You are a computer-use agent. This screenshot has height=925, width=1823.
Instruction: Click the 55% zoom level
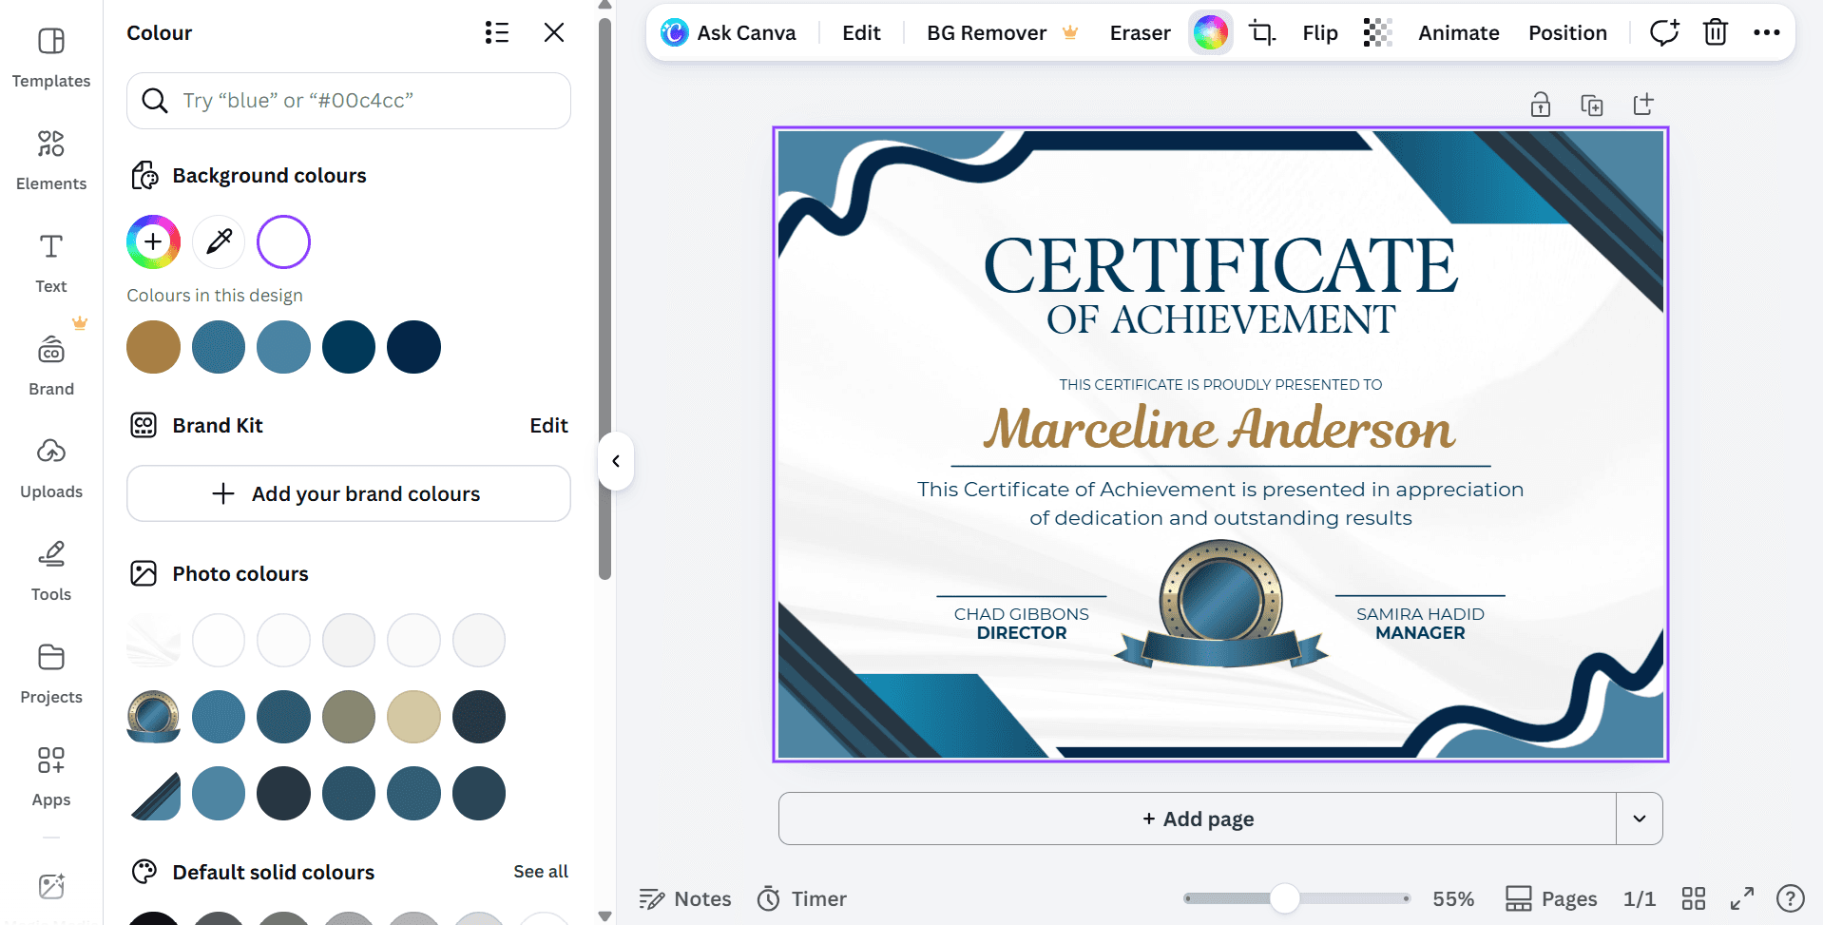coord(1453,898)
